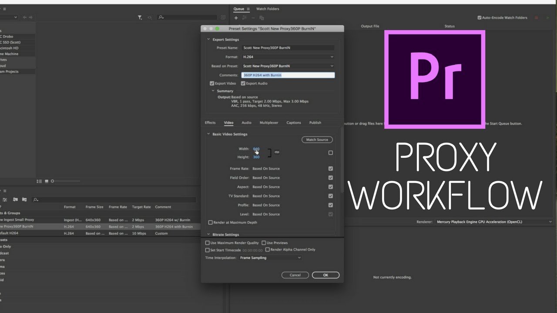Toggle the Export Video checkbox
Viewport: 557px width, 313px height.
point(212,83)
